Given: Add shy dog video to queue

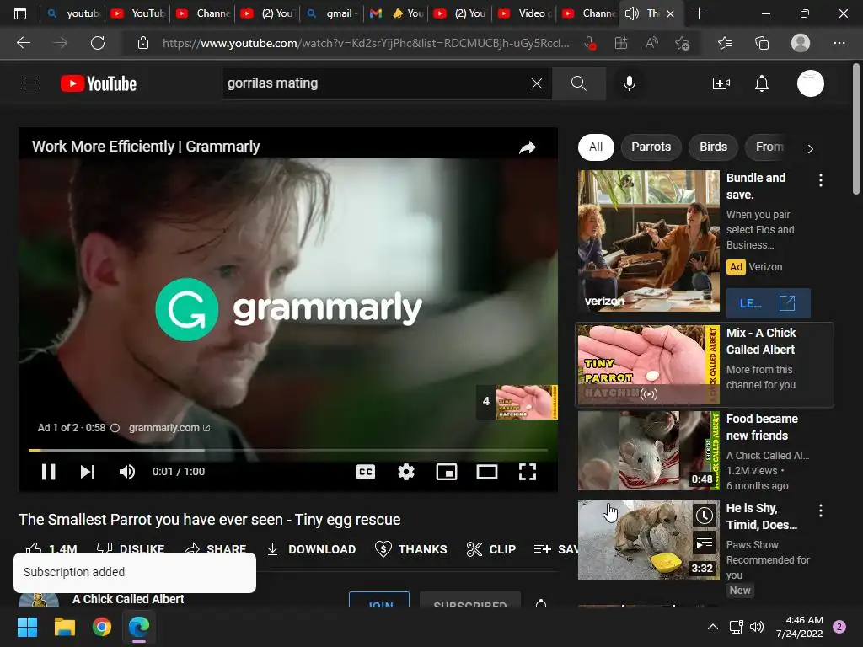Looking at the screenshot, I should point(704,543).
